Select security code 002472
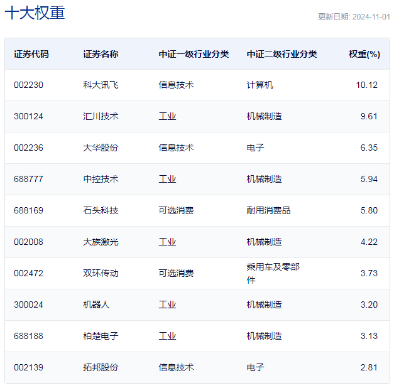Screen dimensions: 394x388 point(29,273)
